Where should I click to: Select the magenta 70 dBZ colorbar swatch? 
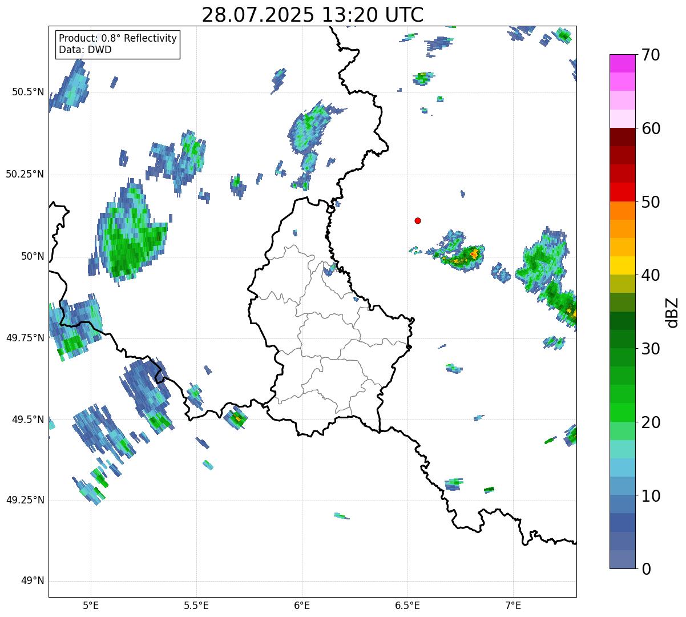click(x=623, y=63)
